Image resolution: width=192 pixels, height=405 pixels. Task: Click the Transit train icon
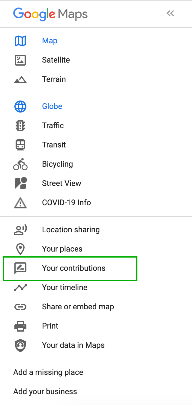(x=20, y=145)
